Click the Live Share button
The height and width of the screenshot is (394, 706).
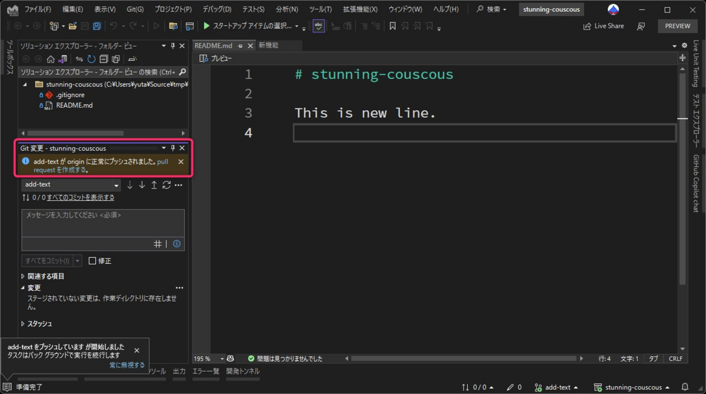(x=603, y=26)
